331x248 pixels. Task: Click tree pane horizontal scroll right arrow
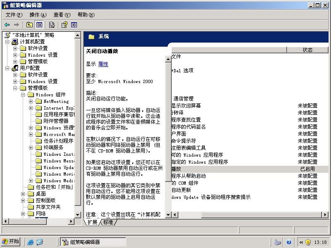coord(71,222)
